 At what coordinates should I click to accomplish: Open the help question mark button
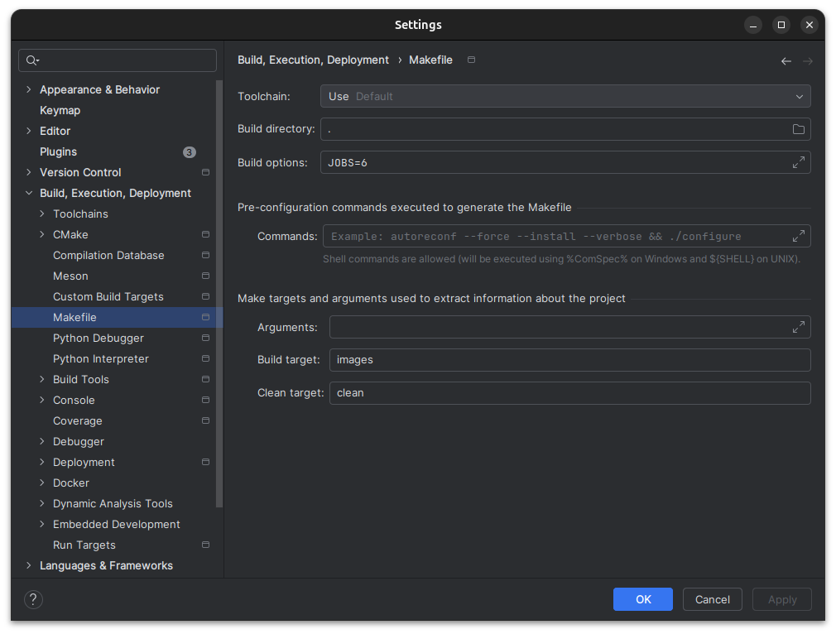(x=33, y=599)
